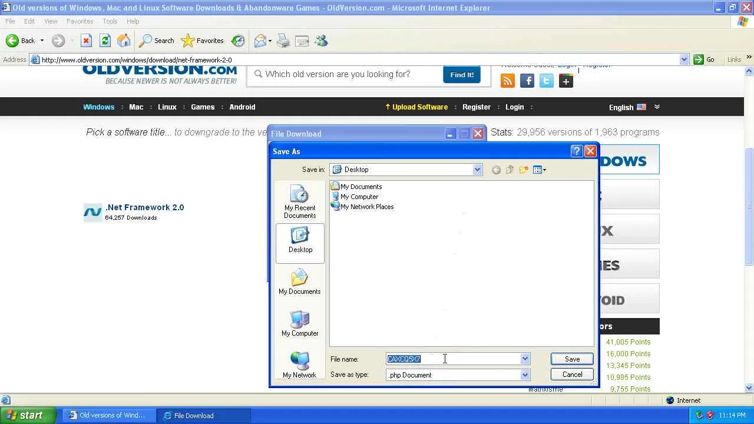The image size is (754, 424).
Task: Click the black plus share icon
Action: 566,81
